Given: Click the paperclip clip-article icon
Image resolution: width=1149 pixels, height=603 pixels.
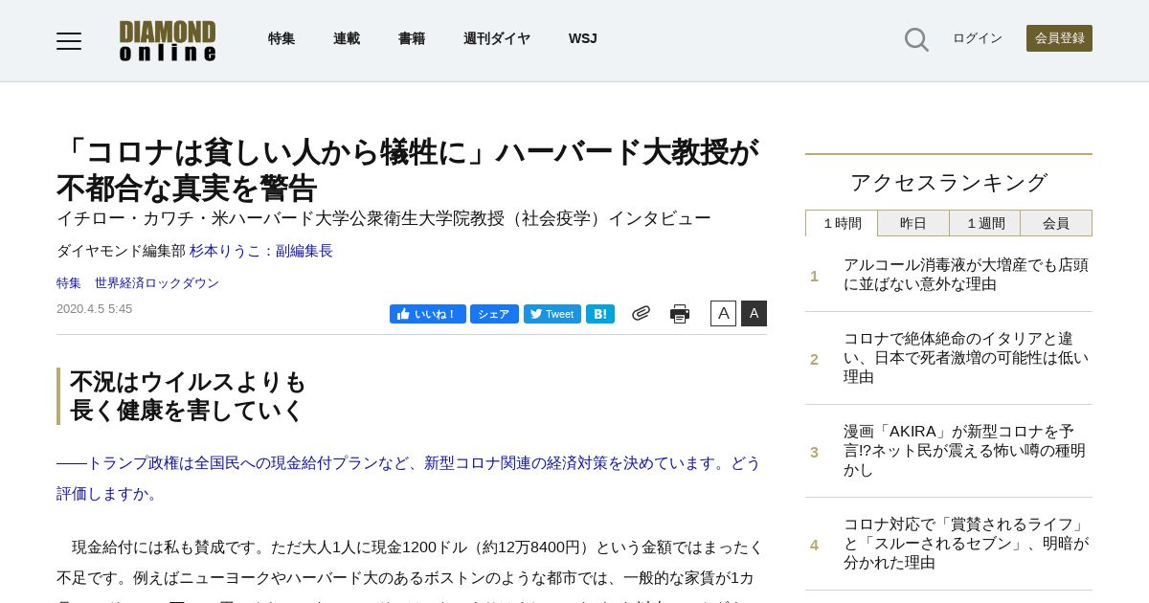Looking at the screenshot, I should tap(641, 313).
